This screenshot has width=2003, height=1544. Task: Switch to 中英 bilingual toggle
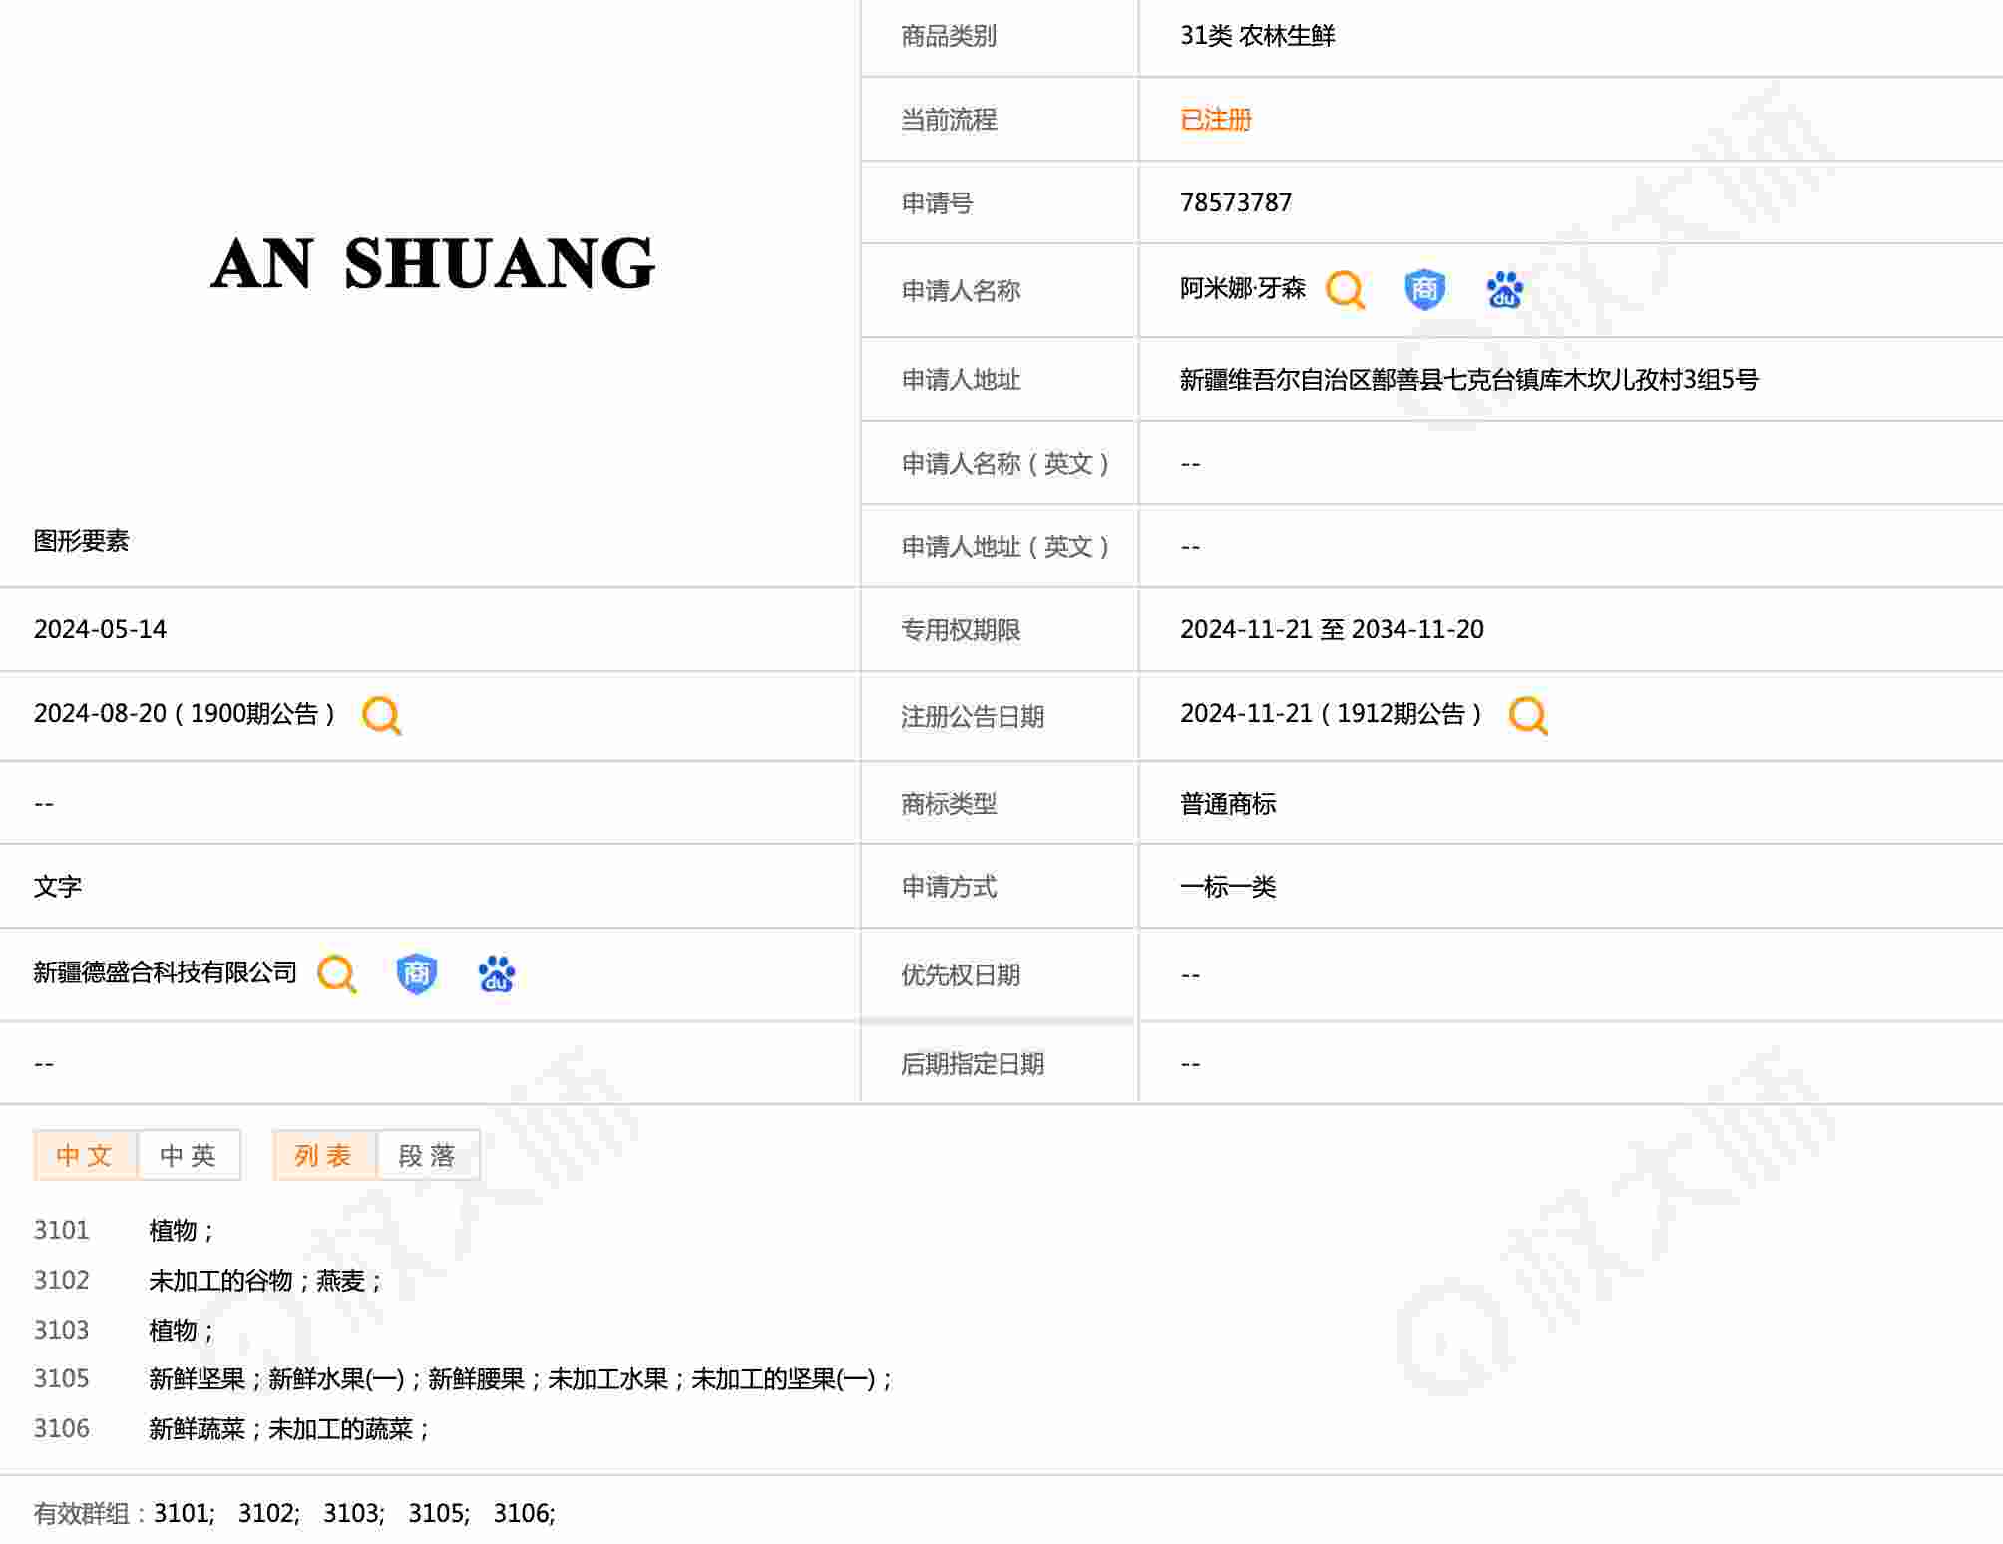(189, 1155)
